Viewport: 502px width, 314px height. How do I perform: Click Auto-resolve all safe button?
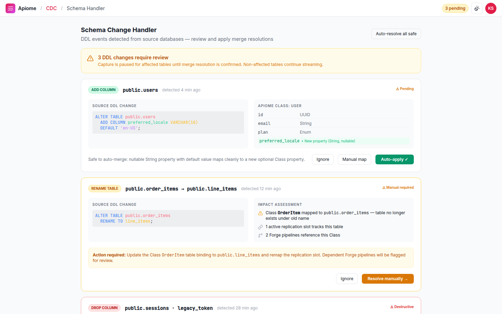point(396,34)
